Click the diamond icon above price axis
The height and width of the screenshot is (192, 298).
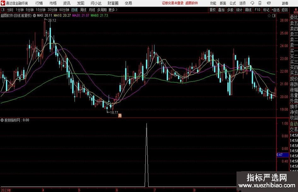click(269, 16)
